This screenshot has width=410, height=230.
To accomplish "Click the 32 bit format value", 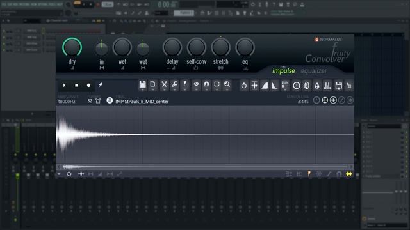I will 90,101.
